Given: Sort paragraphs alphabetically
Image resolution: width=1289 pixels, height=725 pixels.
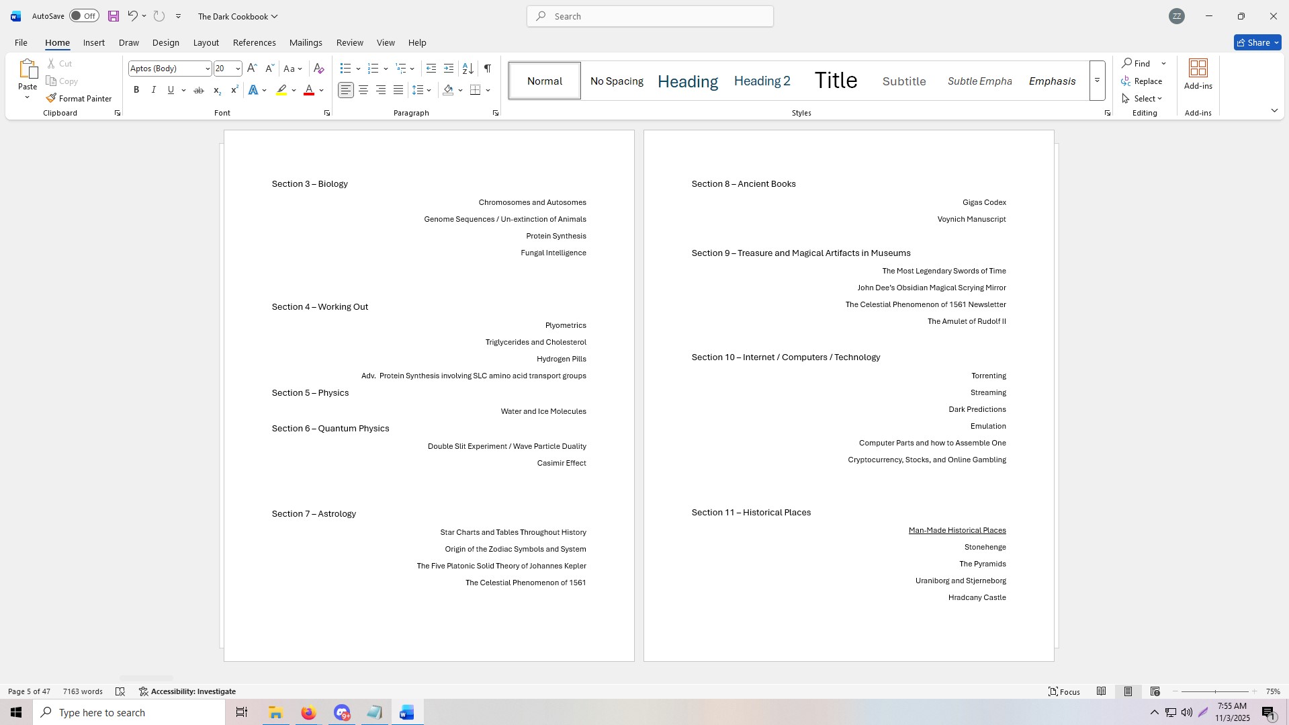Looking at the screenshot, I should [468, 69].
